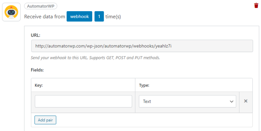Image resolution: width=261 pixels, height=131 pixels.
Task: Add a new pair with Add pair button
Action: (45, 120)
